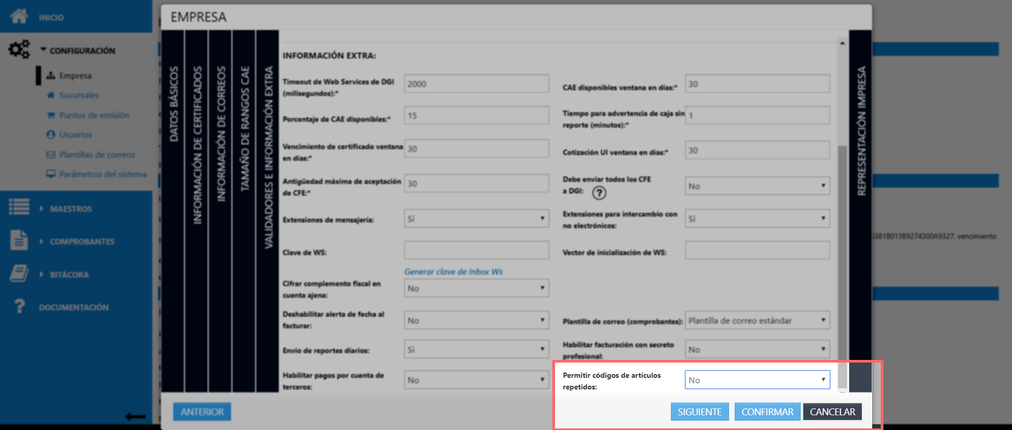Expand 'Envío de reportes diarios' dropdown
This screenshot has height=430, width=1012.
pyautogui.click(x=476, y=349)
